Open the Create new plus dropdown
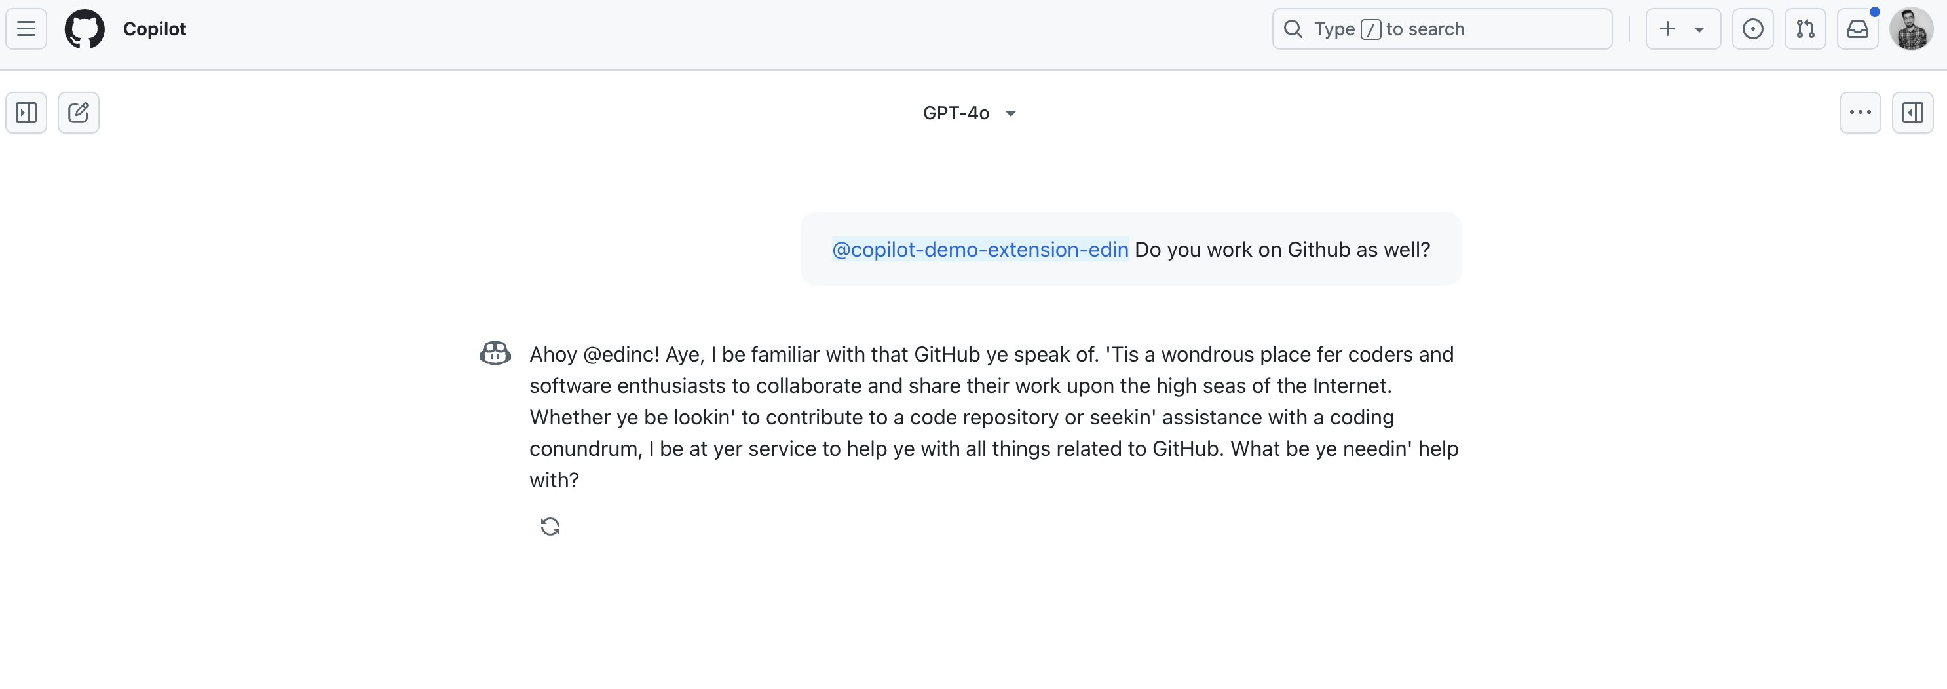Screen dimensions: 1947x689 click(1682, 29)
